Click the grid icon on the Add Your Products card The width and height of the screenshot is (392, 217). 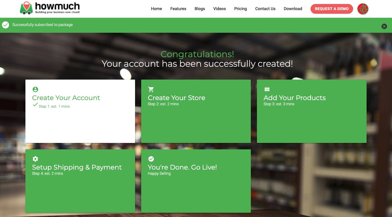point(267,89)
